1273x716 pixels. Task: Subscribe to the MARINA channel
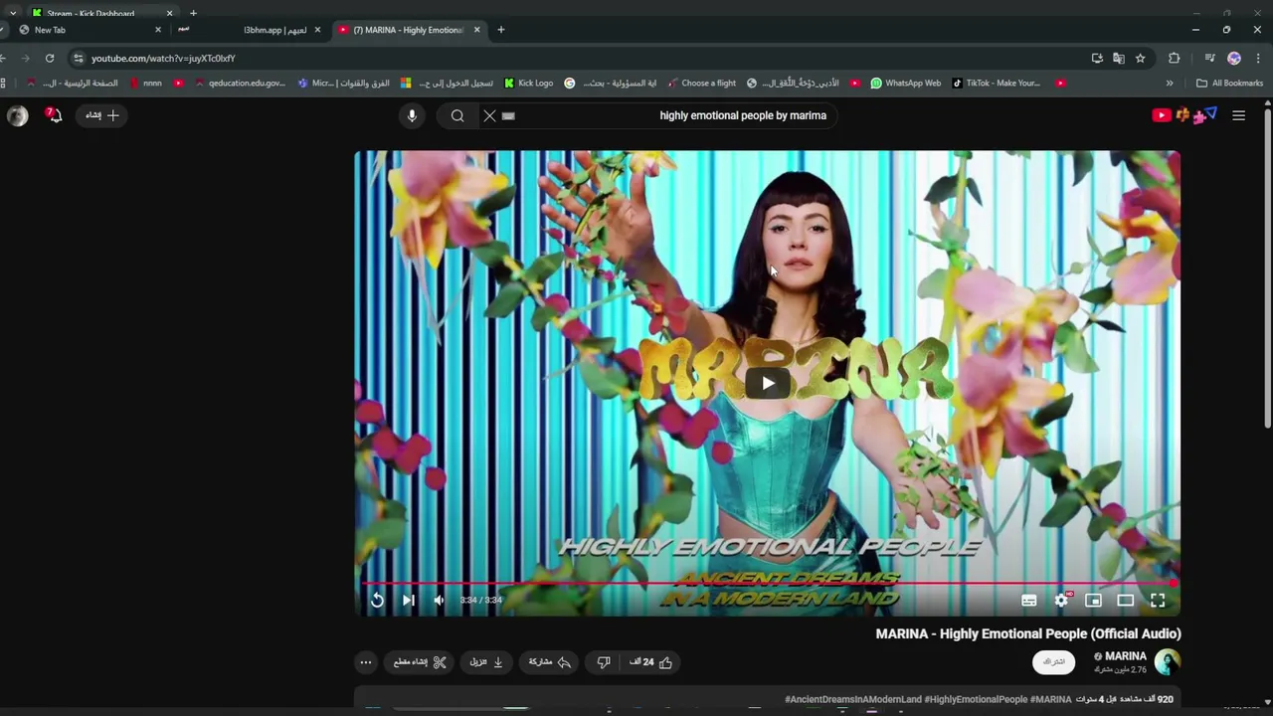click(1053, 661)
